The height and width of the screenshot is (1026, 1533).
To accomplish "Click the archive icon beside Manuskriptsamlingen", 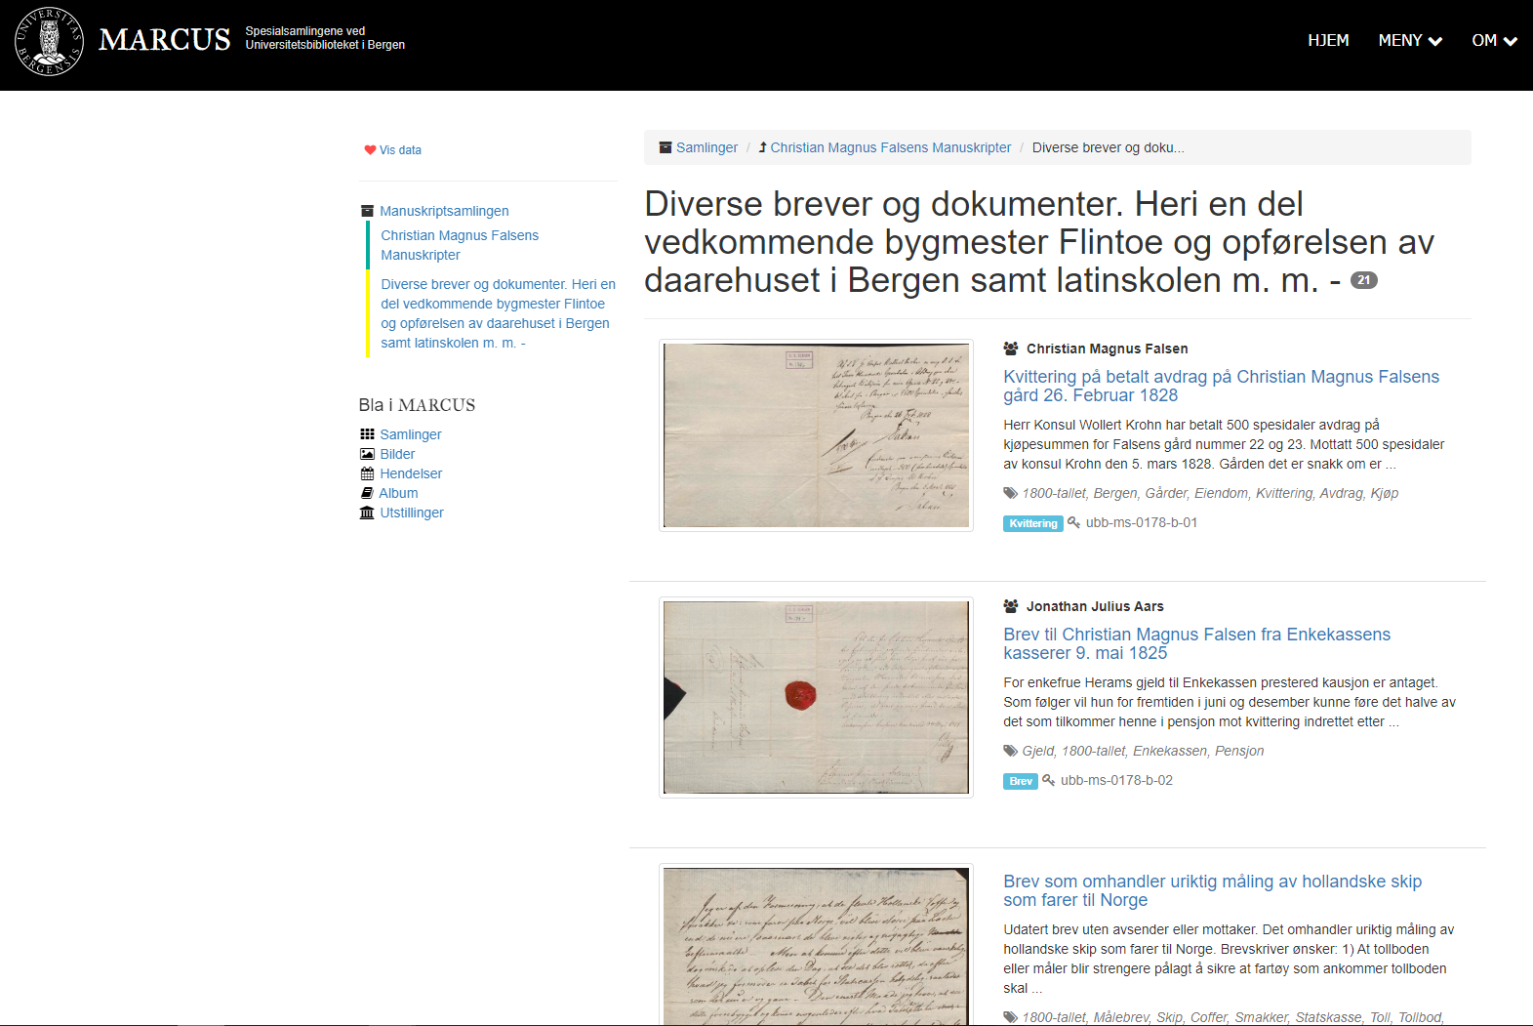I will point(367,211).
